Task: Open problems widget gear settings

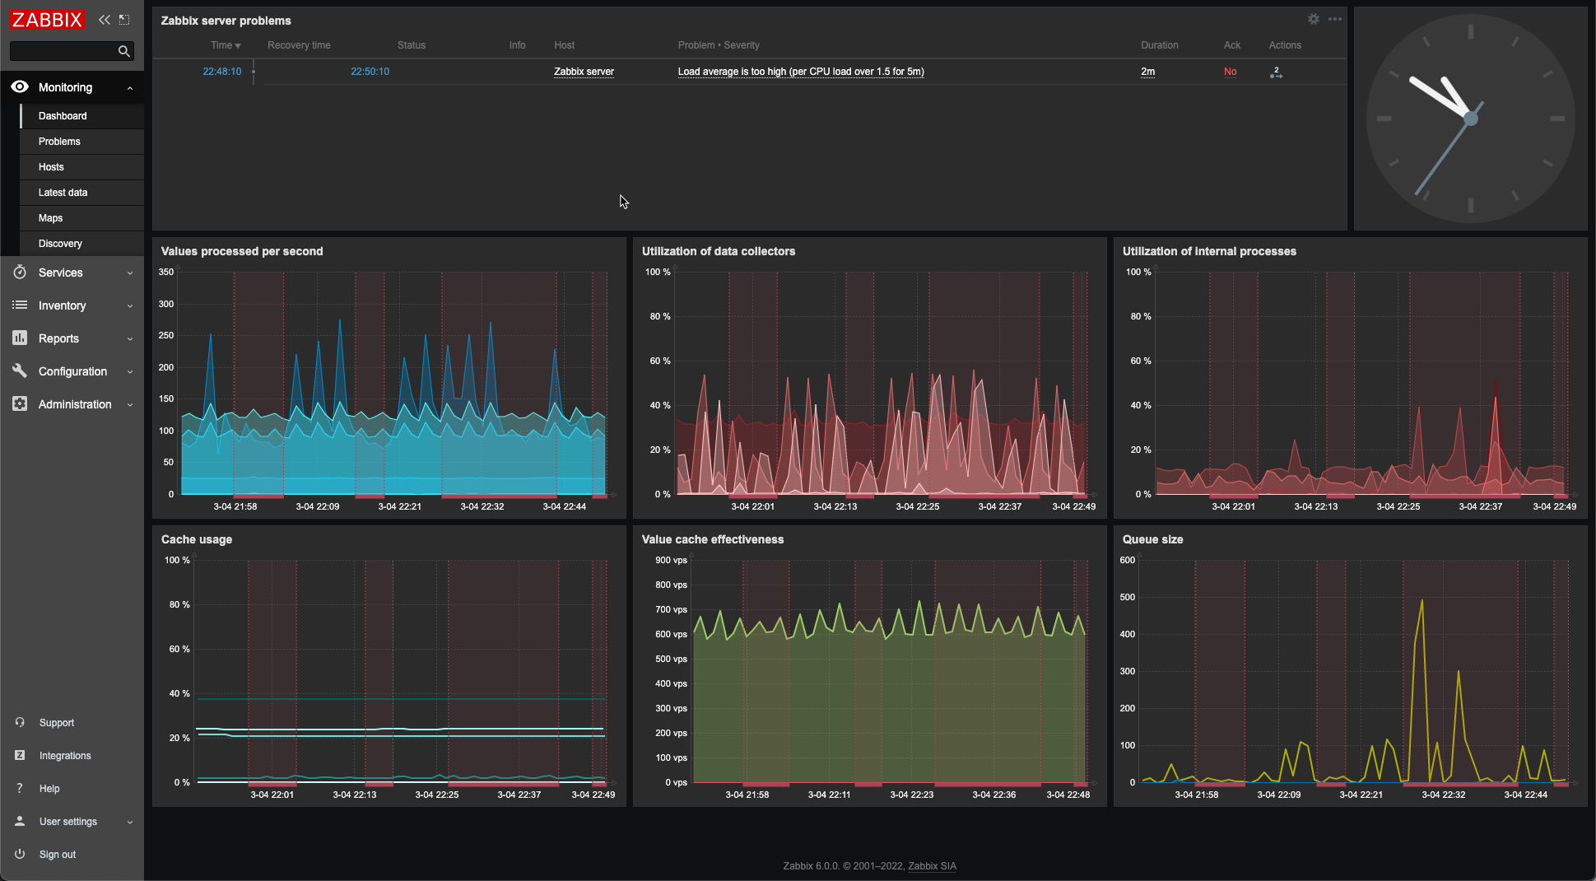Action: (1313, 19)
